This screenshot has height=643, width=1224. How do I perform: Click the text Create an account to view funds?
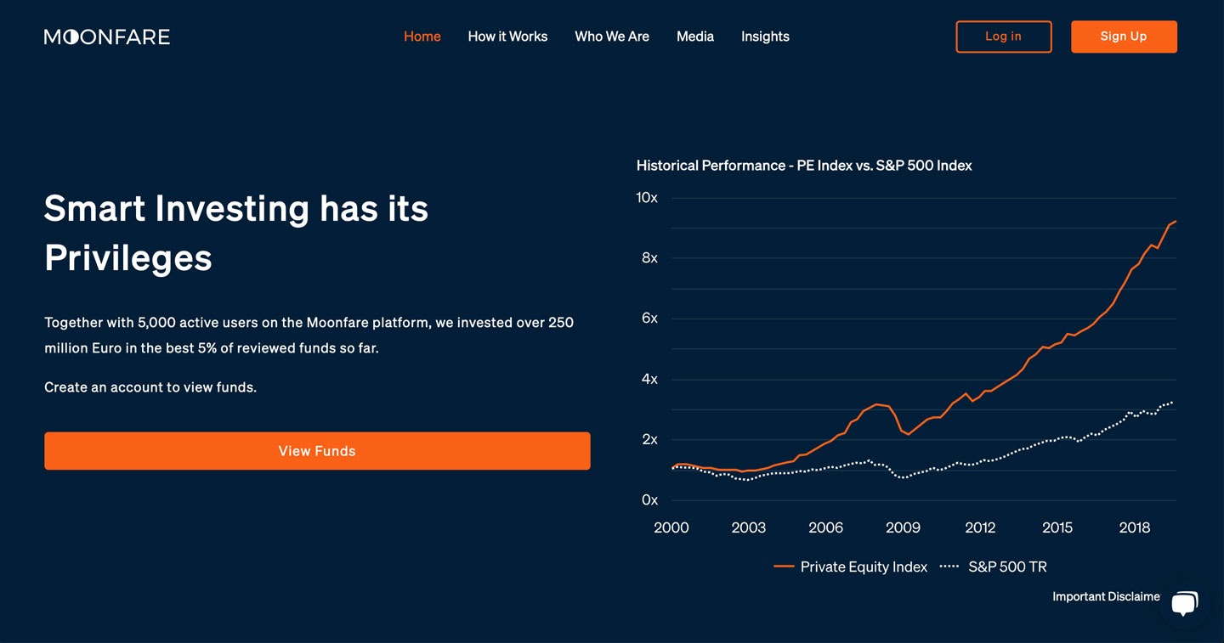(150, 387)
